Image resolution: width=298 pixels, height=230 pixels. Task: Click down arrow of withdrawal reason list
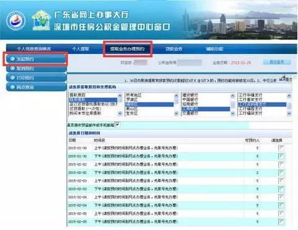(120, 113)
